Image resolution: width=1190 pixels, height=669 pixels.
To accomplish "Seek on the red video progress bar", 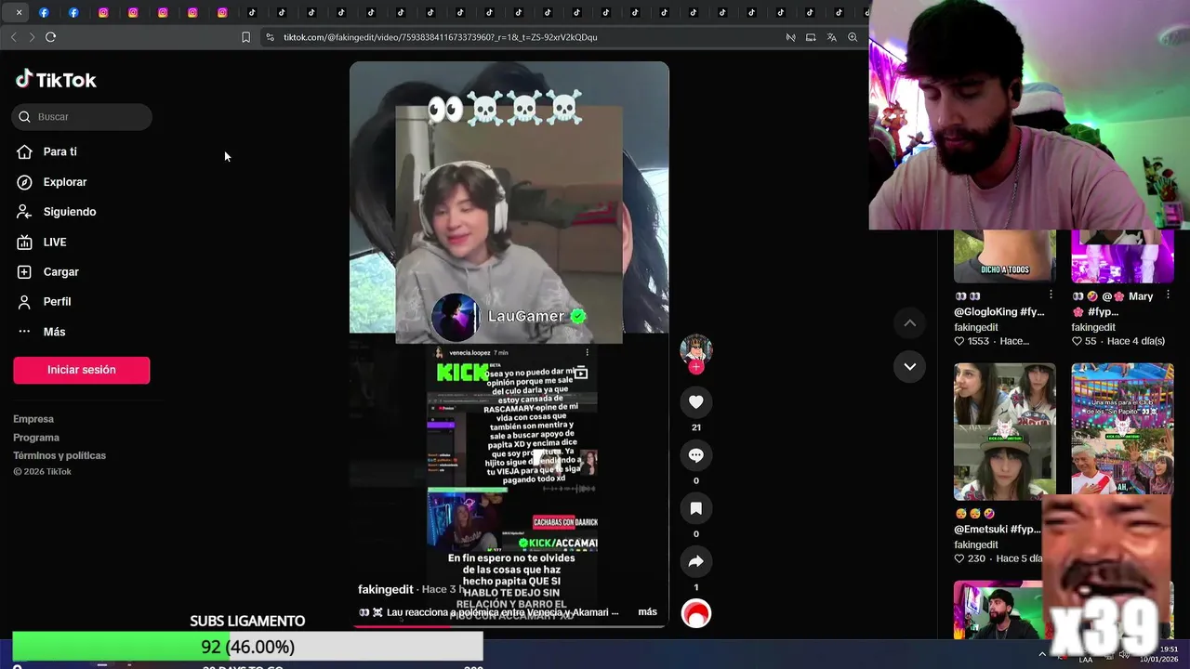I will [509, 625].
